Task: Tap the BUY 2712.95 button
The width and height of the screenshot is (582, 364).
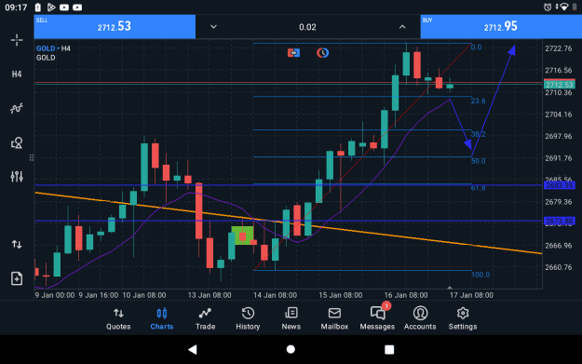Action: 501,26
